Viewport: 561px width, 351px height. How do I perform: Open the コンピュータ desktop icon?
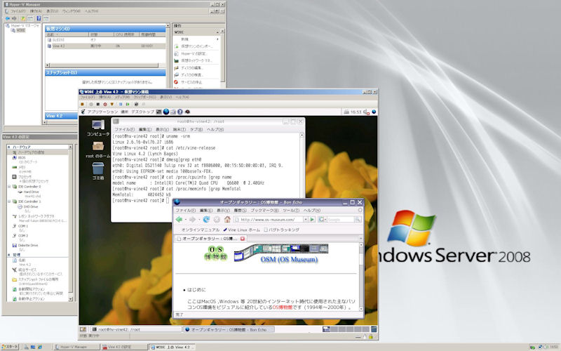tap(97, 128)
